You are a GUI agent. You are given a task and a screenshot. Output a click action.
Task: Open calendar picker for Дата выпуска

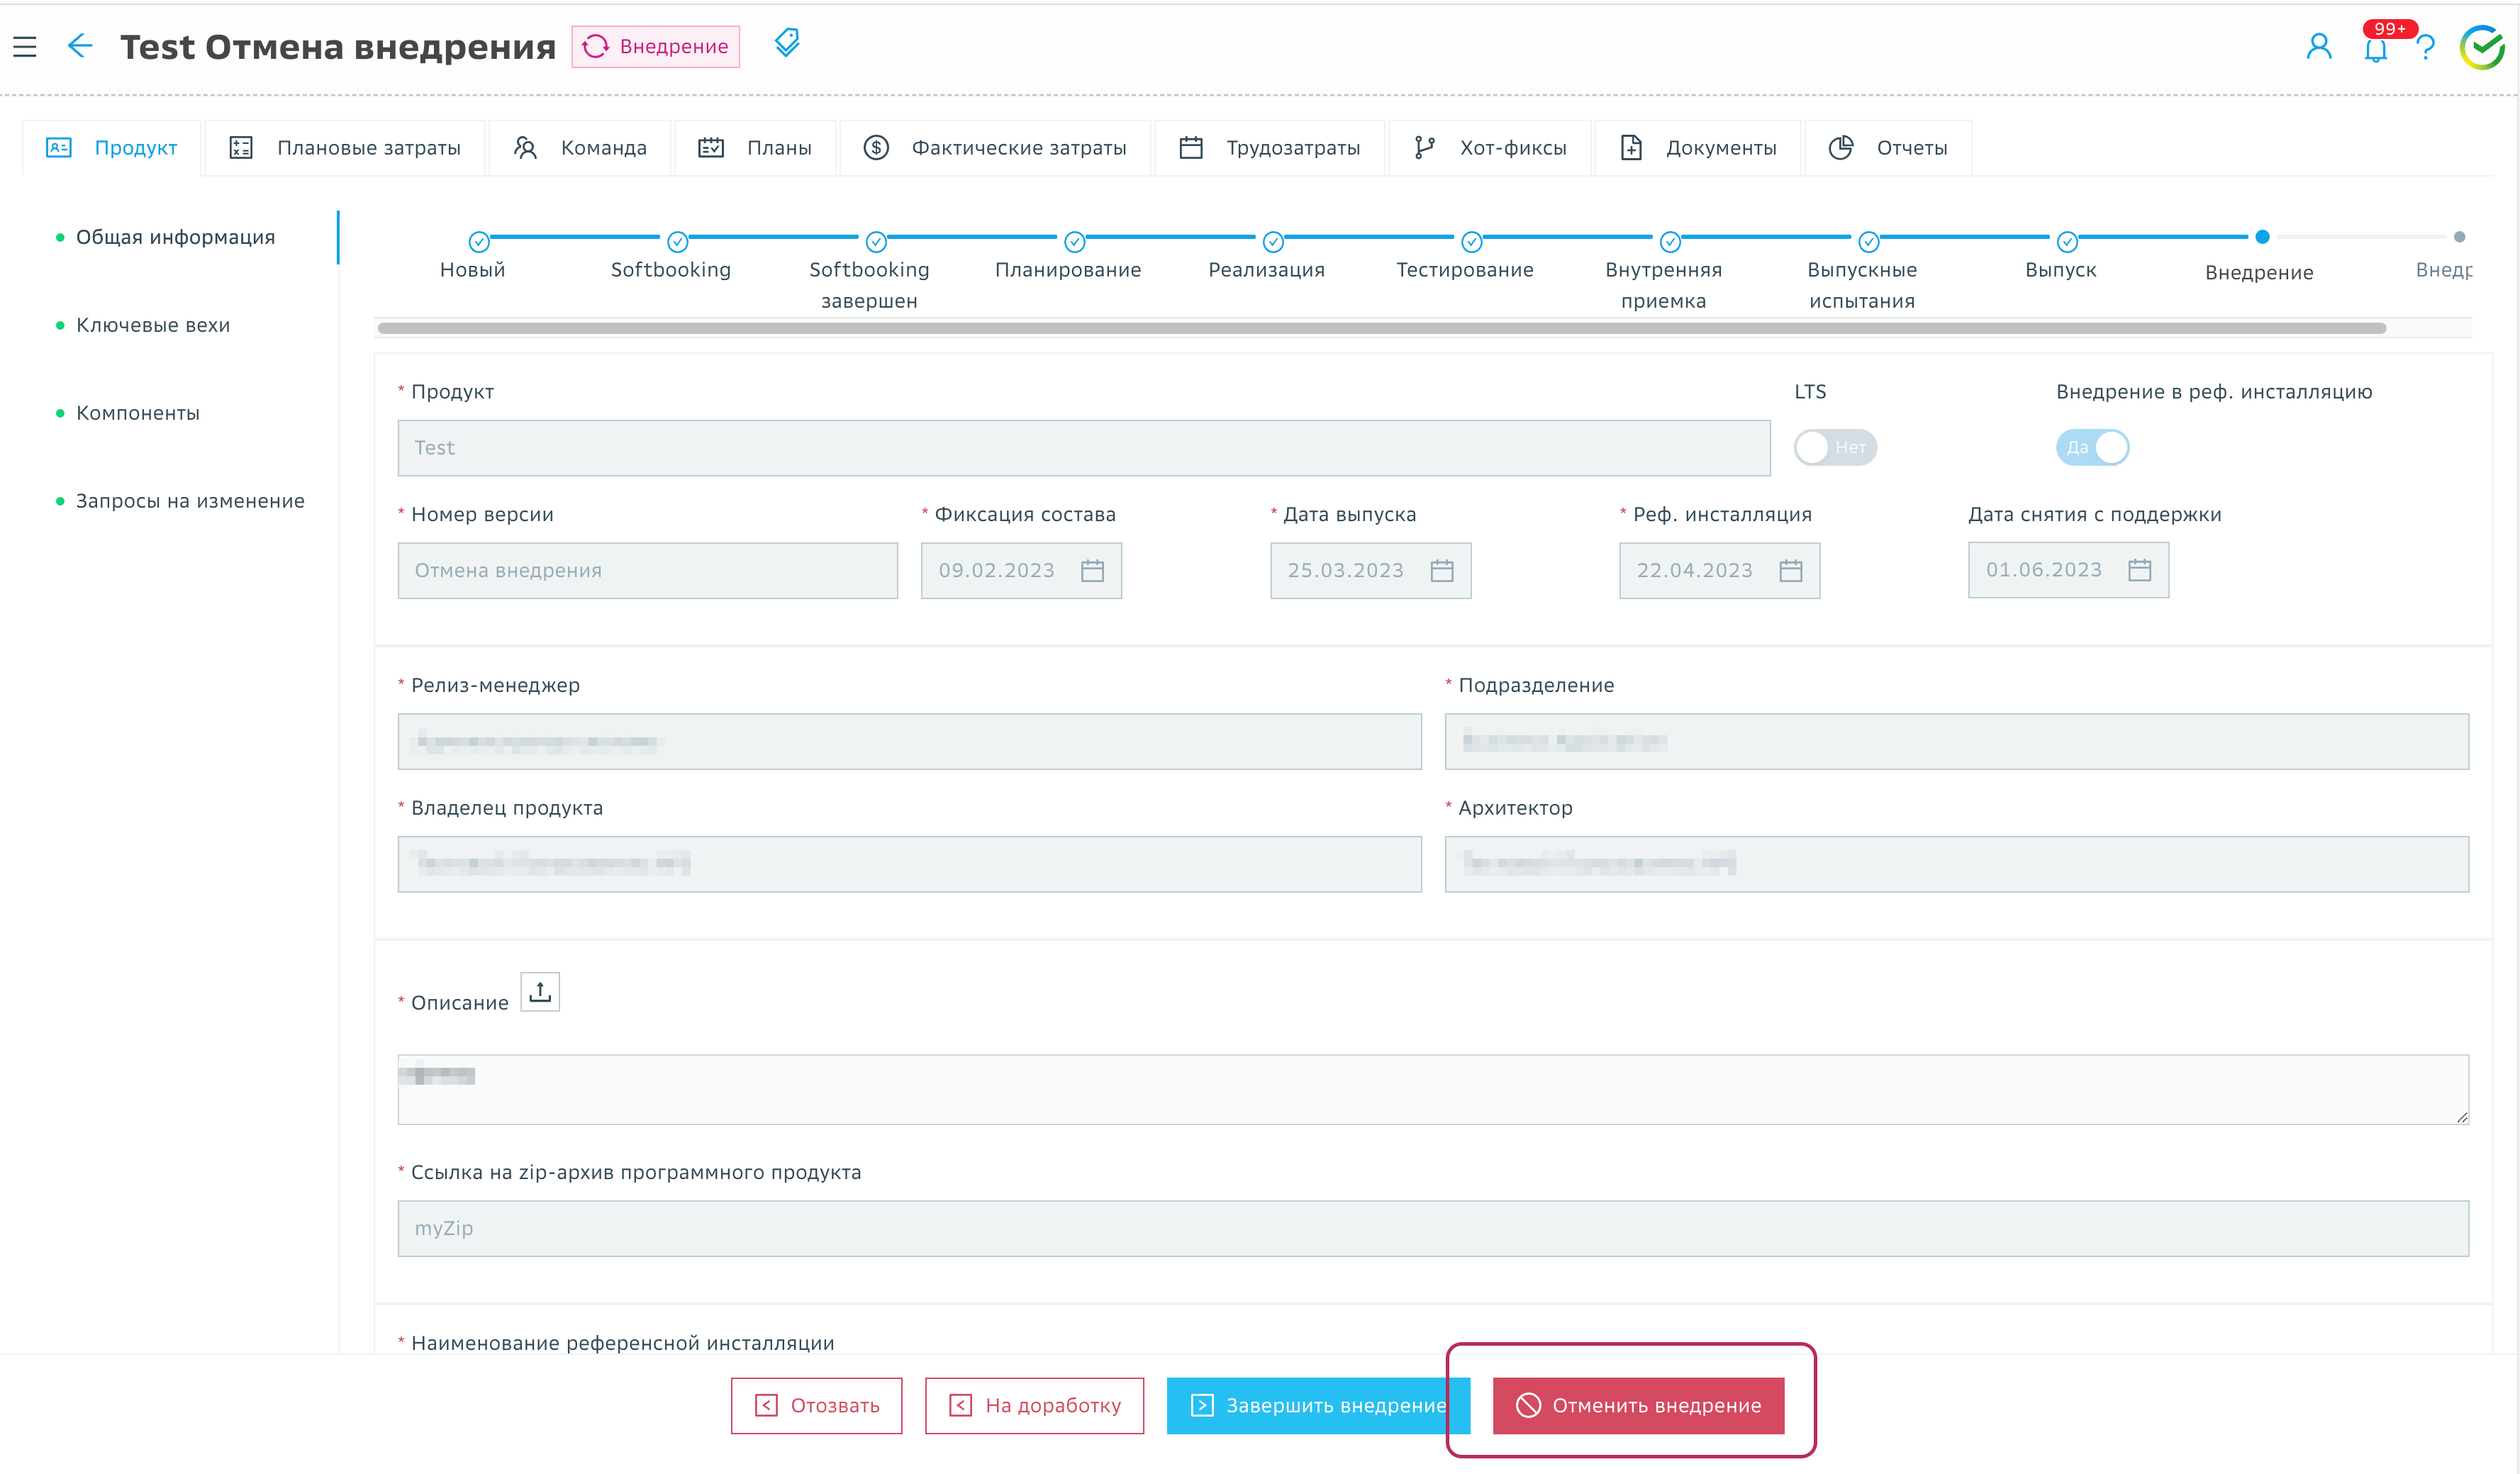coord(1441,571)
